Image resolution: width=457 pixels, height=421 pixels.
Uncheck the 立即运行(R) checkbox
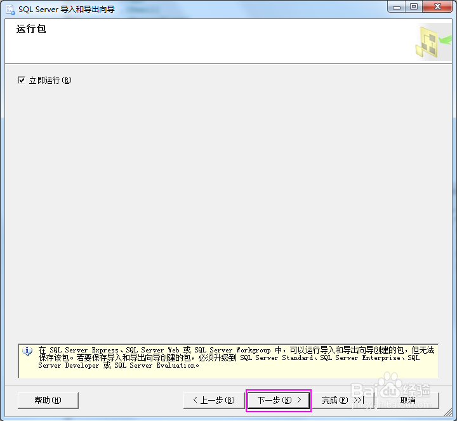[x=22, y=80]
